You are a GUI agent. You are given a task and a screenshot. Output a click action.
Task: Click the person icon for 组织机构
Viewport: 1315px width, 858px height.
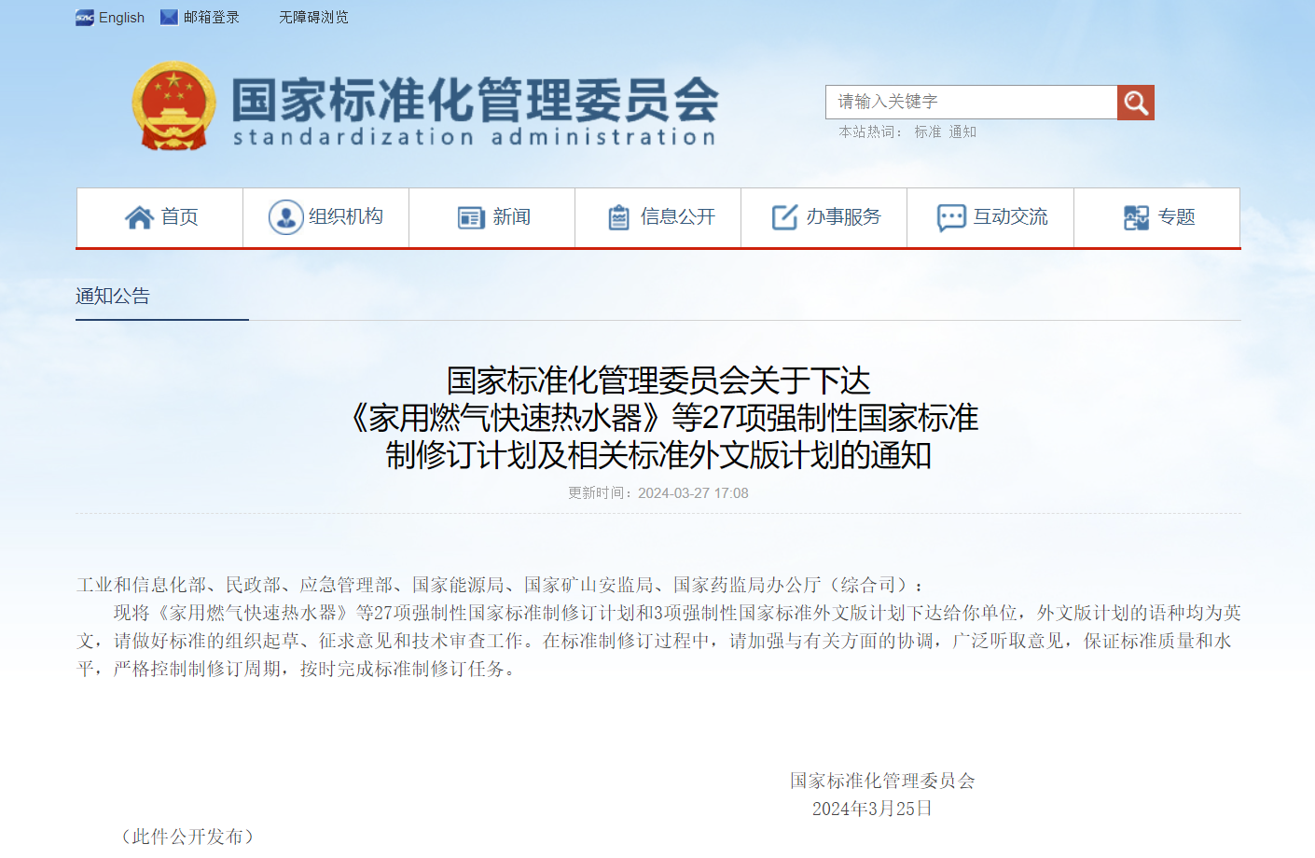click(285, 217)
